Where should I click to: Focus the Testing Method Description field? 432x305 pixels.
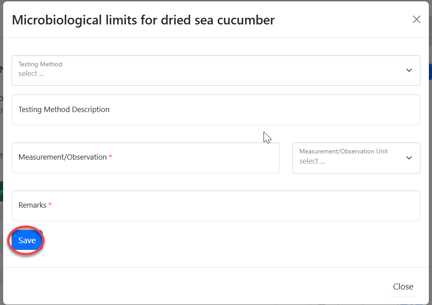click(x=216, y=110)
